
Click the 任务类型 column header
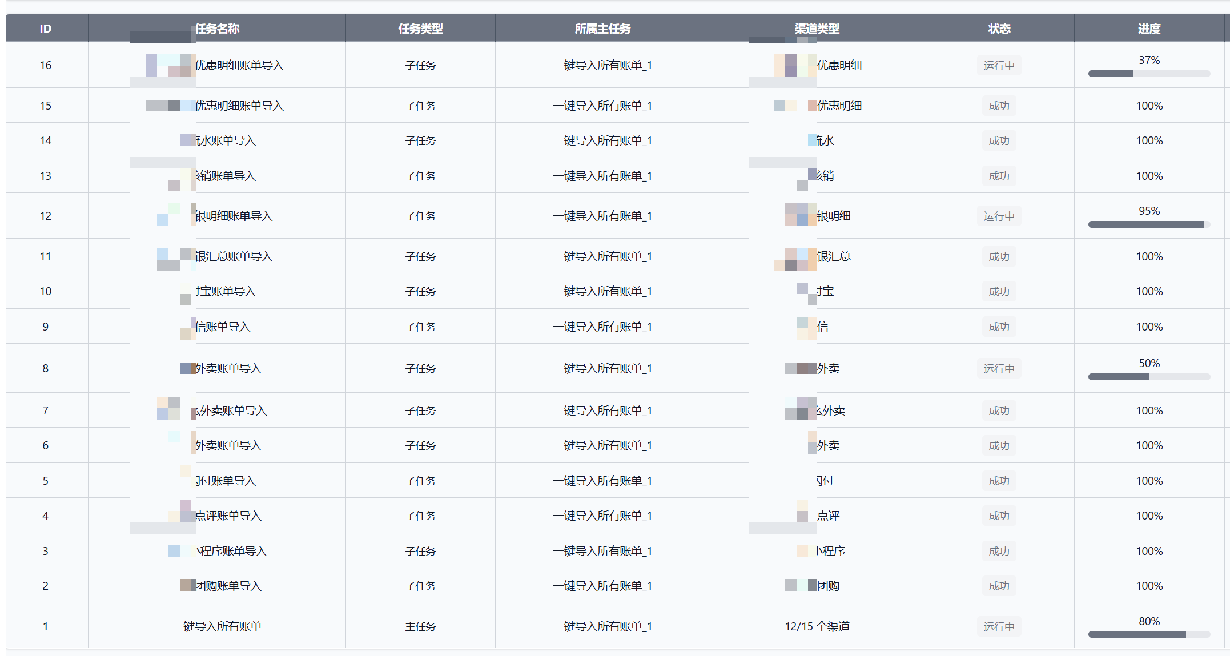(420, 29)
